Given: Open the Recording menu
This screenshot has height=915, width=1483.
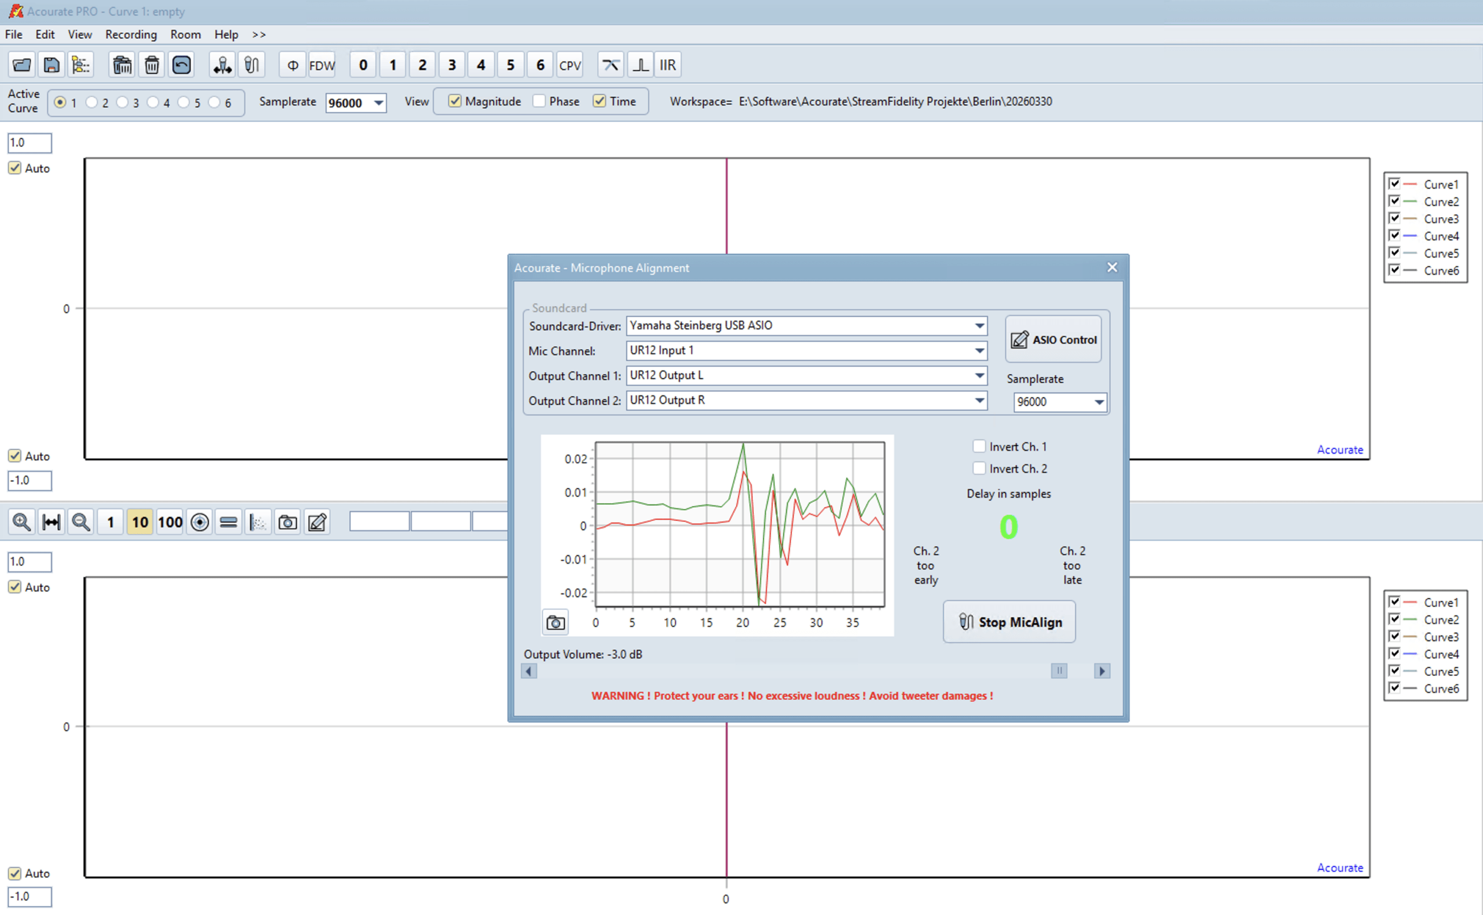Looking at the screenshot, I should coord(131,35).
